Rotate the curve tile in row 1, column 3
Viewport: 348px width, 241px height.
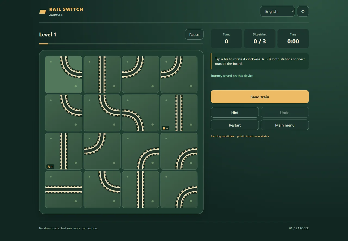(x=141, y=75)
